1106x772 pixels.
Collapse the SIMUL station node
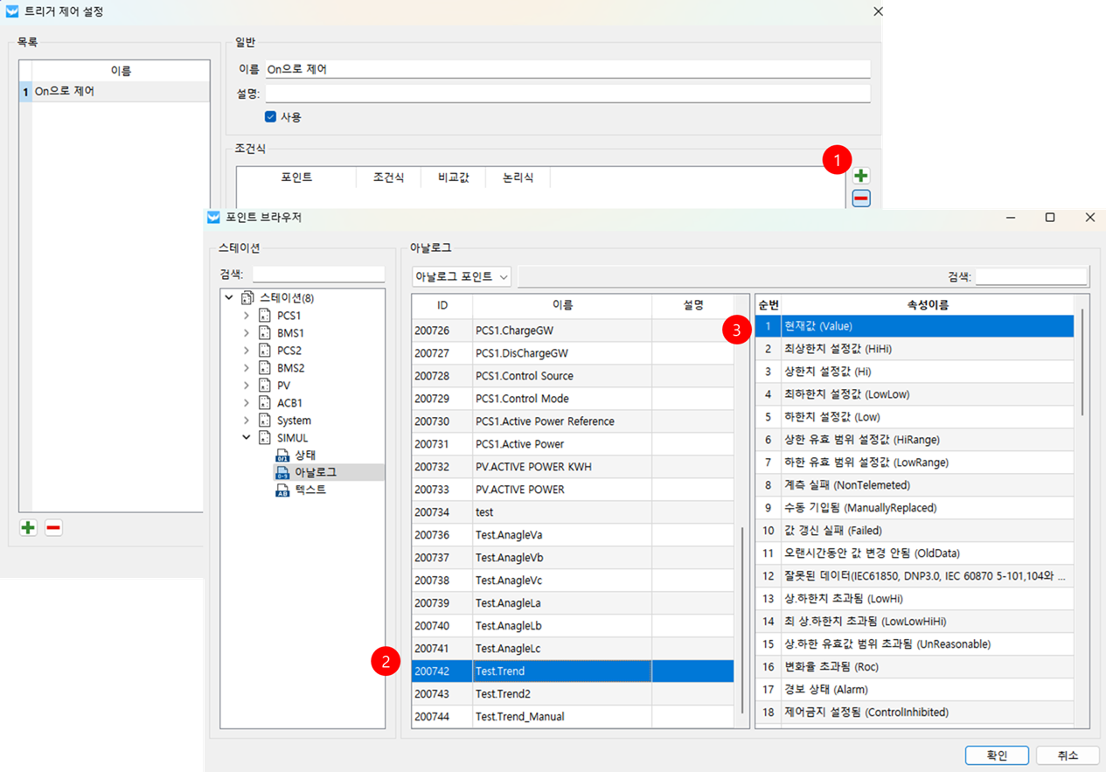point(247,438)
